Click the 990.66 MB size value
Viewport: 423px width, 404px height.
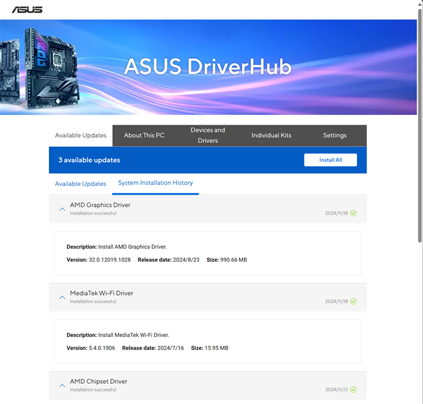pos(234,260)
